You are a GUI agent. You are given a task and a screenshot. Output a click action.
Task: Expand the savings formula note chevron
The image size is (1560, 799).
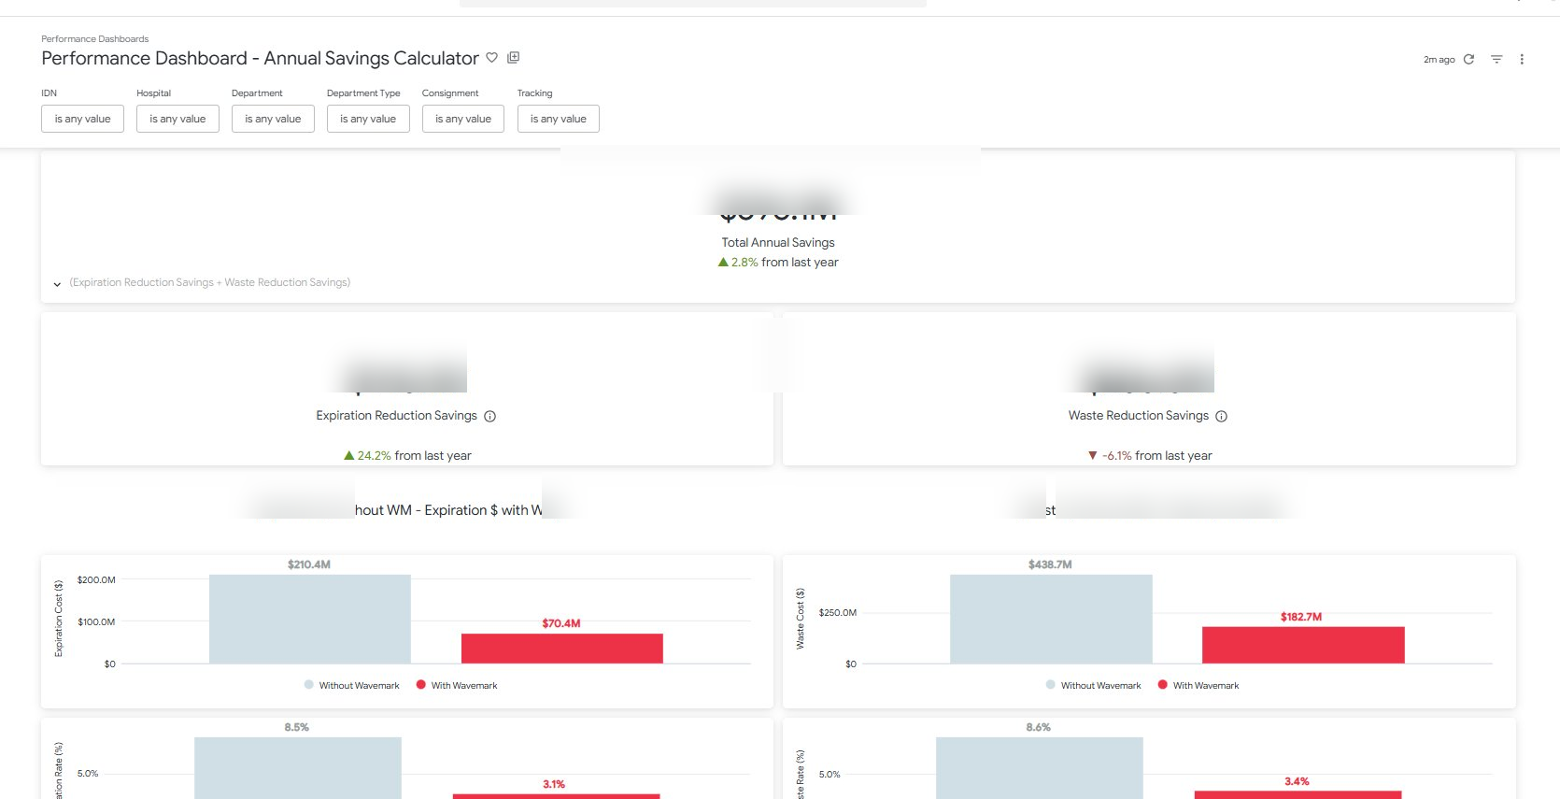(x=57, y=284)
